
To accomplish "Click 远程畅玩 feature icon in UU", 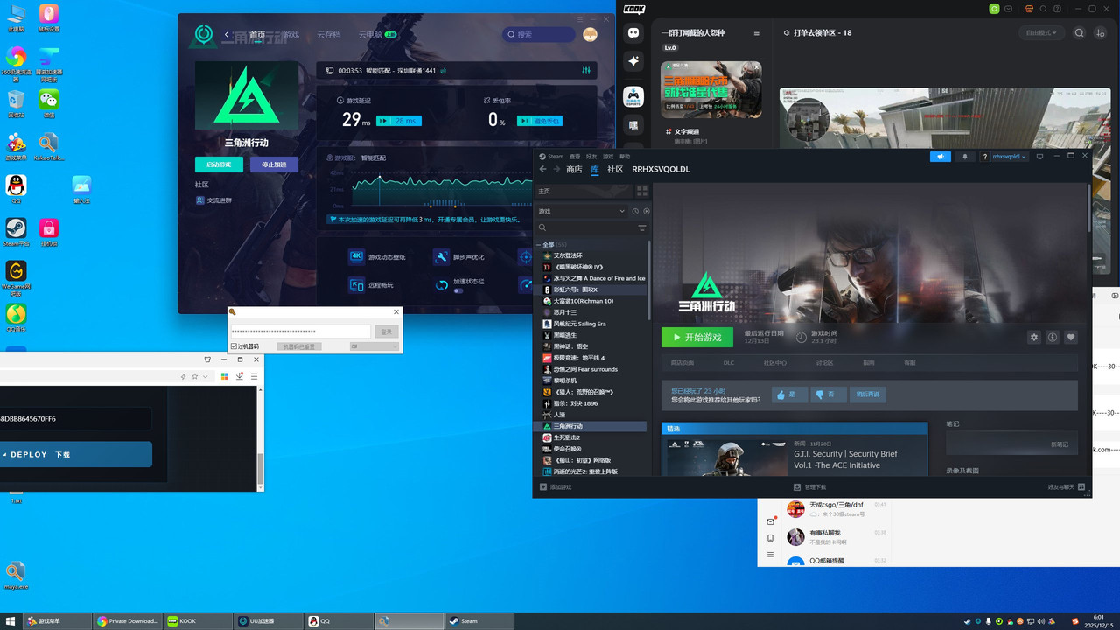I will [x=356, y=284].
